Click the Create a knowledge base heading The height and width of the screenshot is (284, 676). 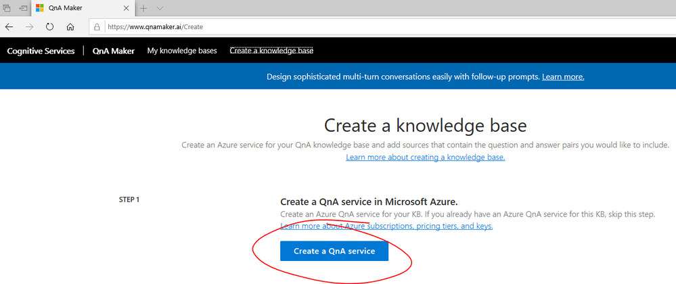point(425,126)
